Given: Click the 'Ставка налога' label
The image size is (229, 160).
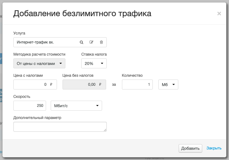Looking at the screenshot, I should [94, 54].
